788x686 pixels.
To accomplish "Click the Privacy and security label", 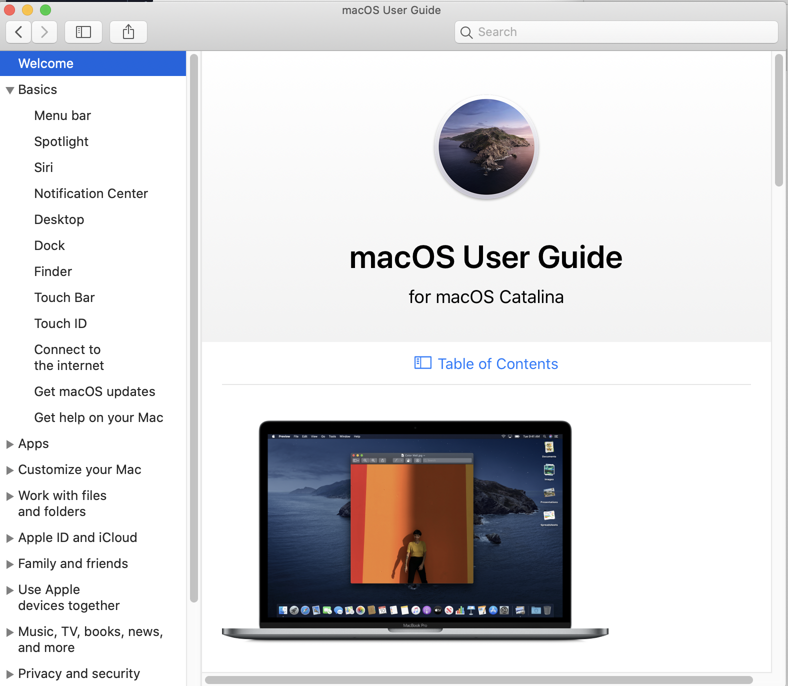I will click(x=79, y=673).
